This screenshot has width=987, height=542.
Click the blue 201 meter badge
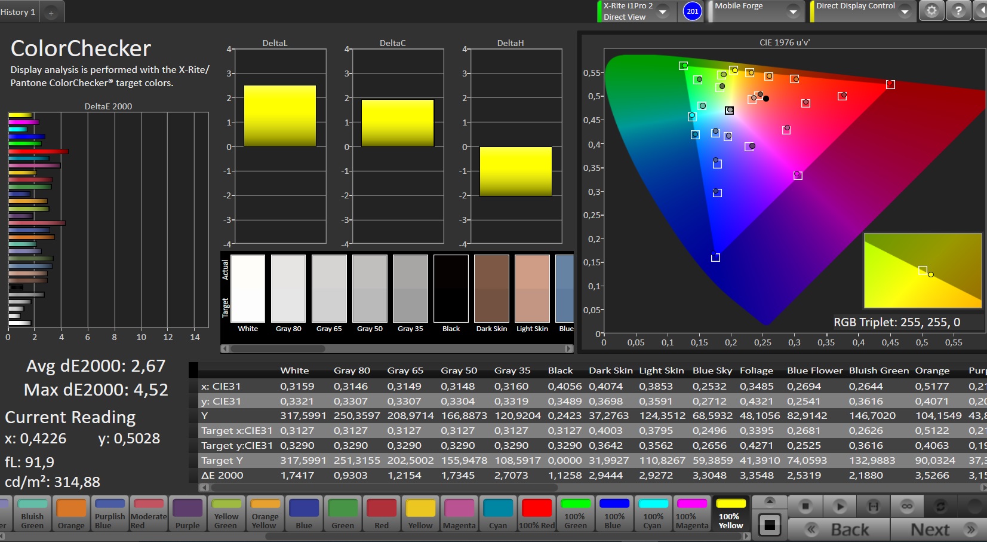pyautogui.click(x=692, y=11)
